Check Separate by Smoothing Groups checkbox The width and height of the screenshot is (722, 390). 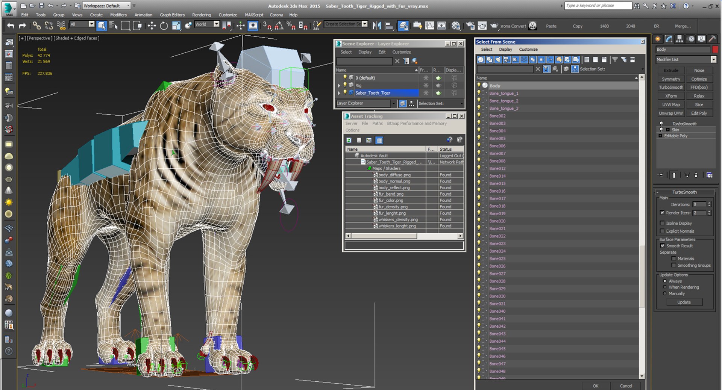click(673, 265)
